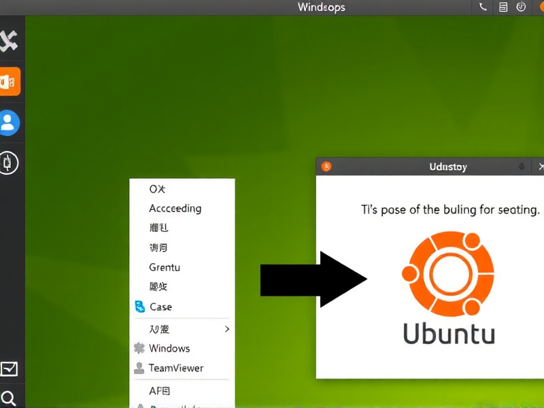Click the blue Contacts icon in the sidebar
544x408 pixels.
10,121
